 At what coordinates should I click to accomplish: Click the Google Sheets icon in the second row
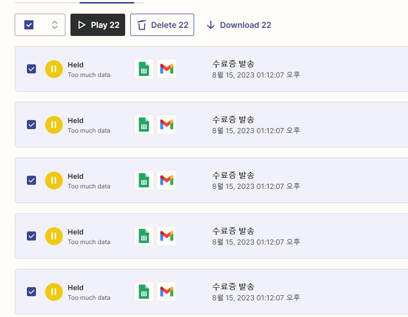coord(145,125)
